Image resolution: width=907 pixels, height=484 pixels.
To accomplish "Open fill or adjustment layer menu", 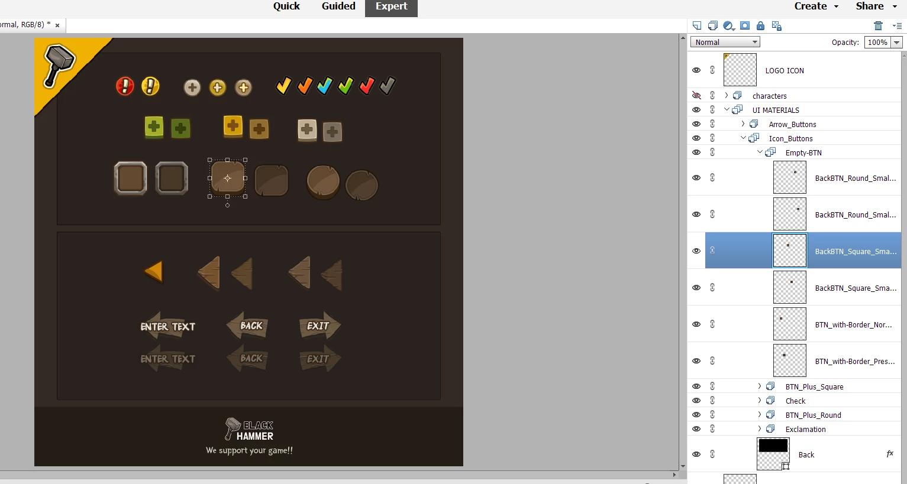I will [729, 25].
